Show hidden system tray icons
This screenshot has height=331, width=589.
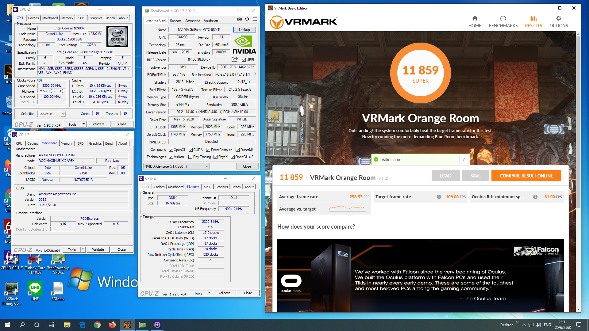[523, 325]
